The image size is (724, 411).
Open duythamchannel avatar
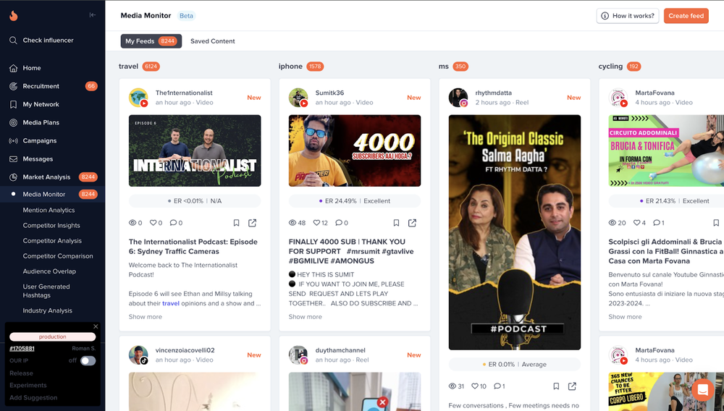(x=298, y=355)
